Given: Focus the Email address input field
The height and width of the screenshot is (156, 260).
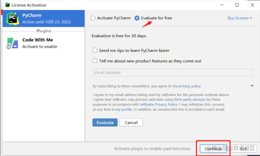Looking at the screenshot, I should tap(173, 73).
